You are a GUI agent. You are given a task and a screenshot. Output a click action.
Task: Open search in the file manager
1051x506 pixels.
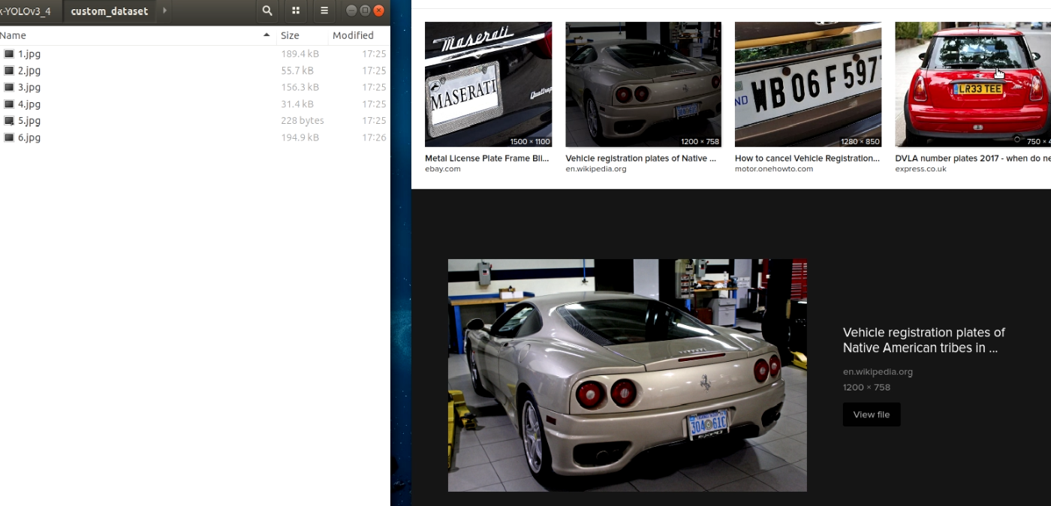click(267, 11)
